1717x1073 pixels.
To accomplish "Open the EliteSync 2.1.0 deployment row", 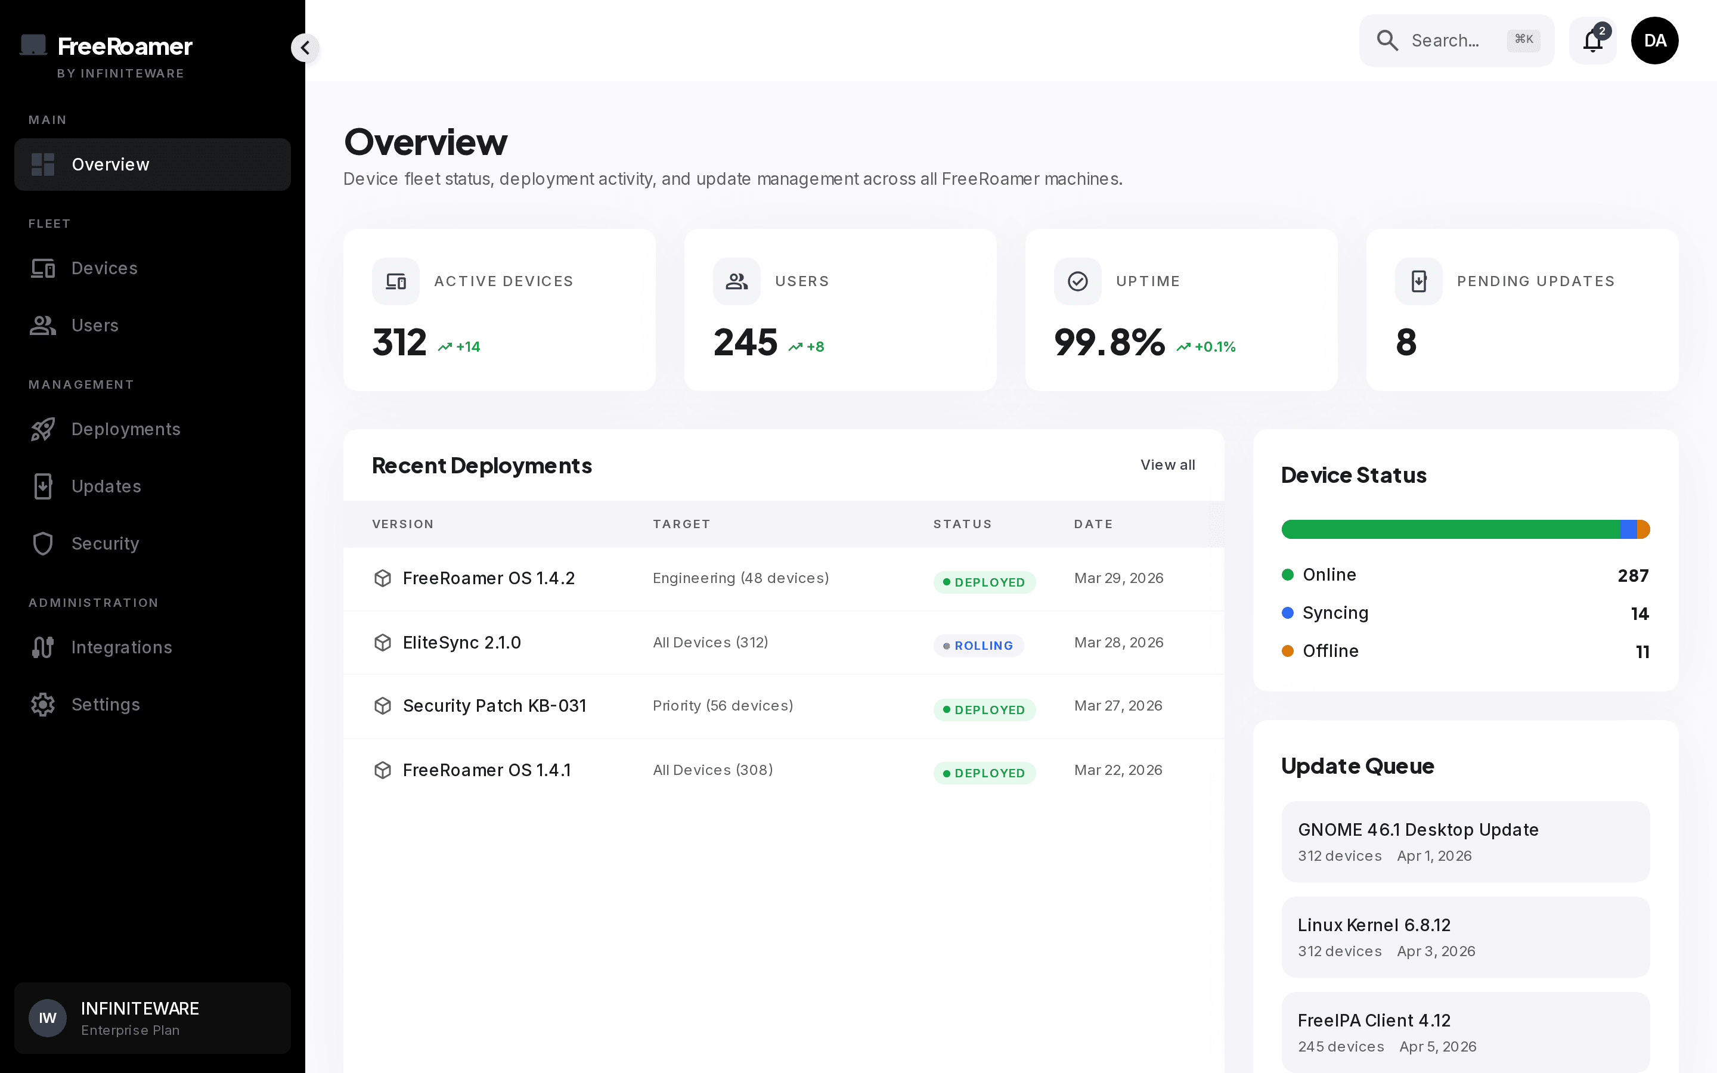I will pyautogui.click(x=783, y=642).
